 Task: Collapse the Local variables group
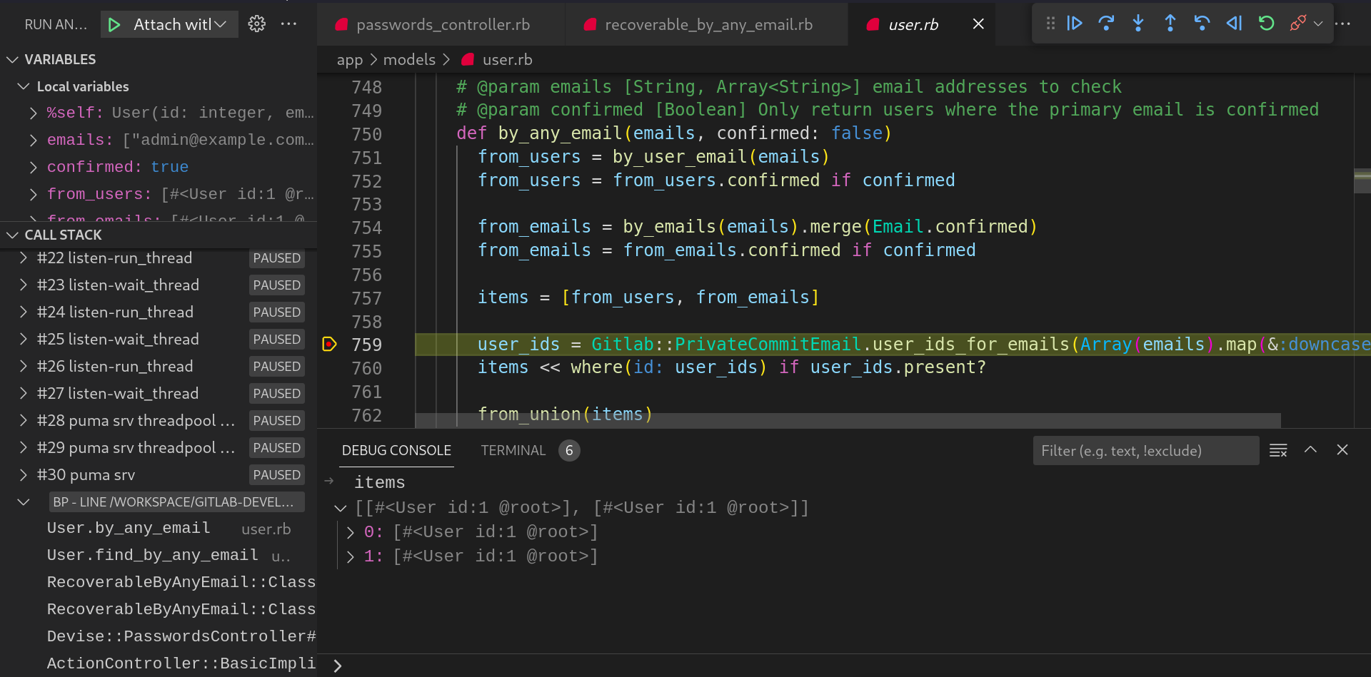point(24,86)
